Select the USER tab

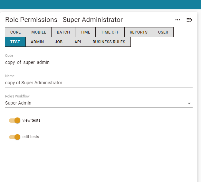tap(163, 32)
